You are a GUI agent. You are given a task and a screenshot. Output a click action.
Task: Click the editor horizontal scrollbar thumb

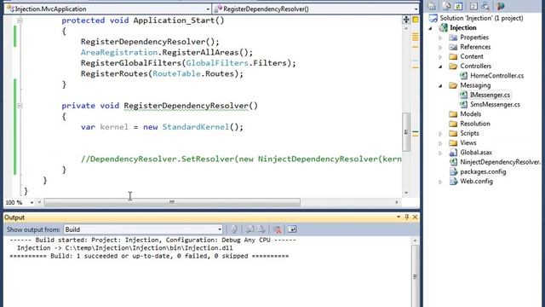pos(172,202)
